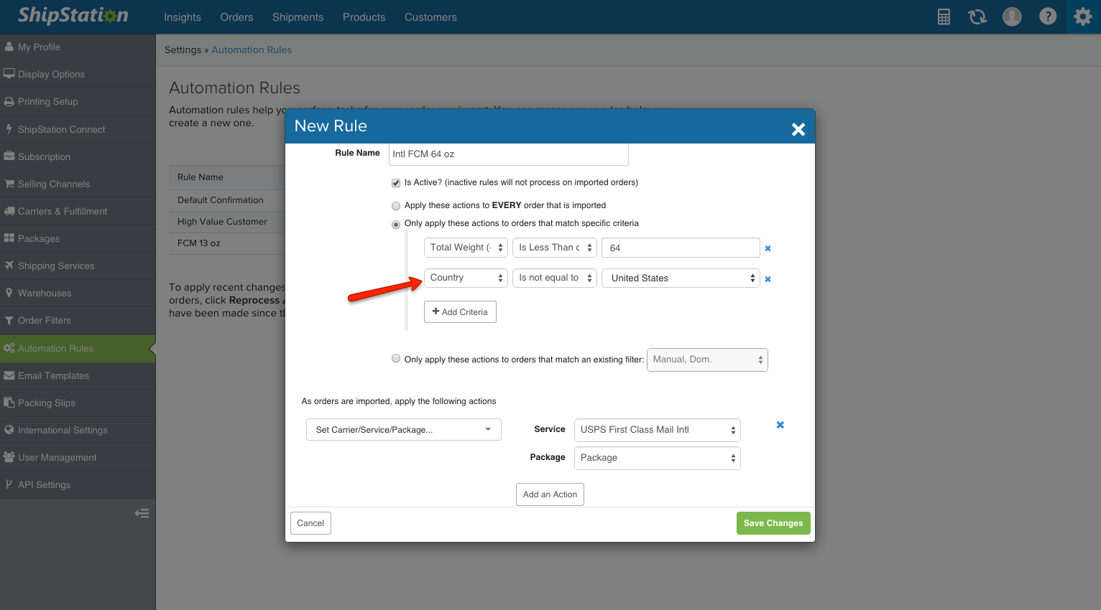Viewport: 1101px width, 610px height.
Task: Select apply actions to EVERY order
Action: tap(396, 206)
